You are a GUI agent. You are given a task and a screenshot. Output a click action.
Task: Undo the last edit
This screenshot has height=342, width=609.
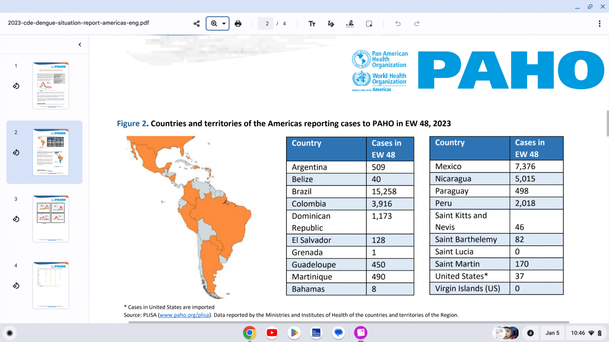pos(398,23)
